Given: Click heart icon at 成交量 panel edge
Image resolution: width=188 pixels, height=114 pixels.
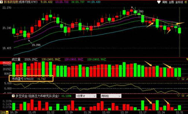Looking at the screenshot, I should [x=187, y=59].
